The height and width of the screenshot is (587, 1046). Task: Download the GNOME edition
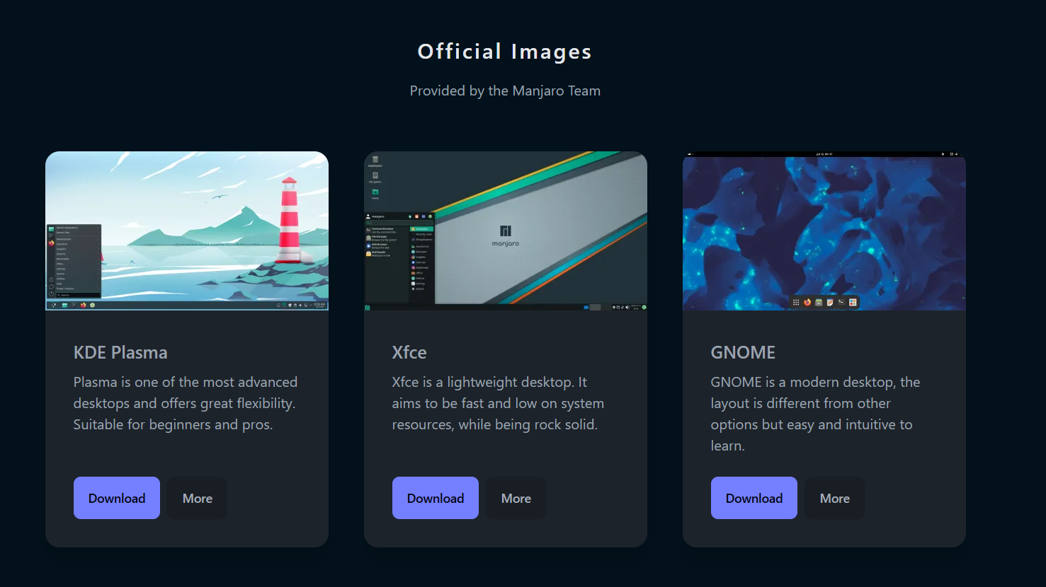point(754,498)
